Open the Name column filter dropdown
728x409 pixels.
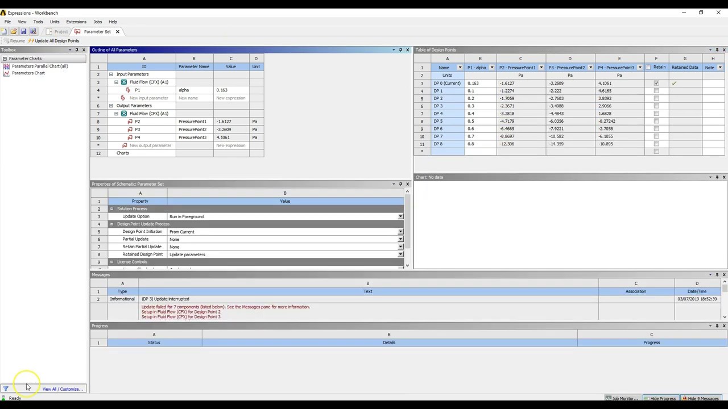click(x=460, y=68)
